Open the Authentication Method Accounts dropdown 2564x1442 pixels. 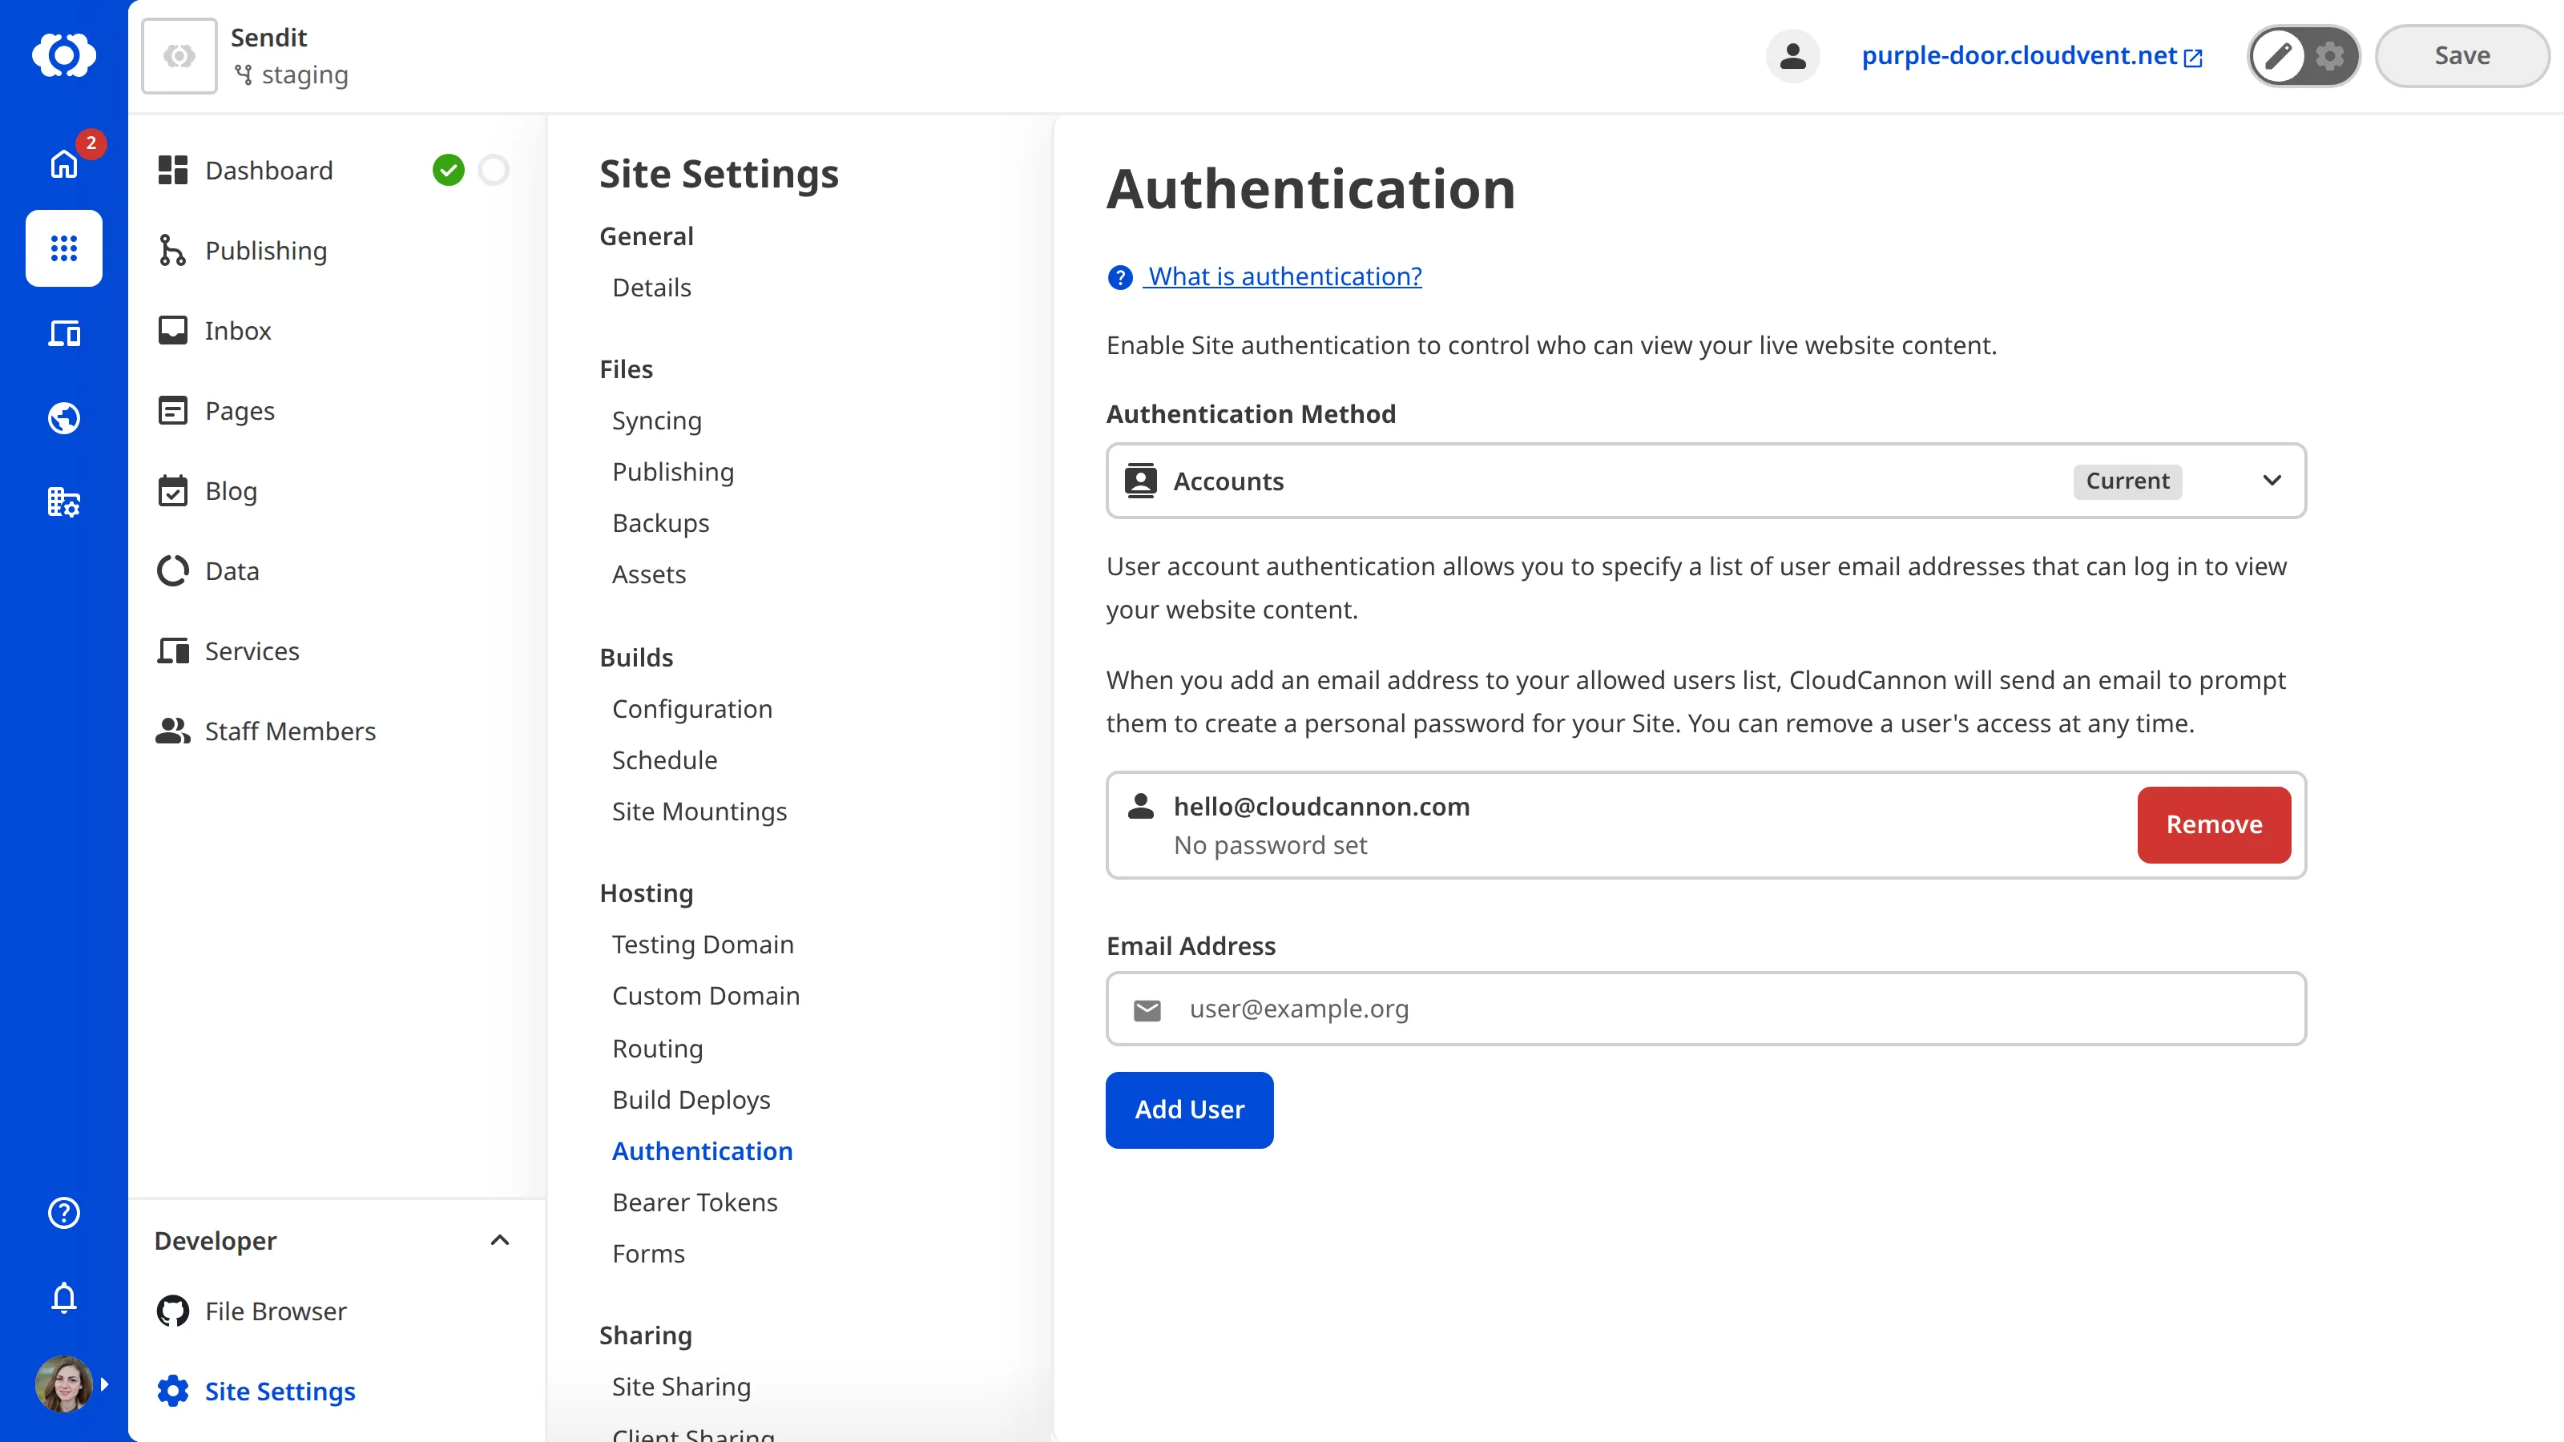tap(1706, 481)
